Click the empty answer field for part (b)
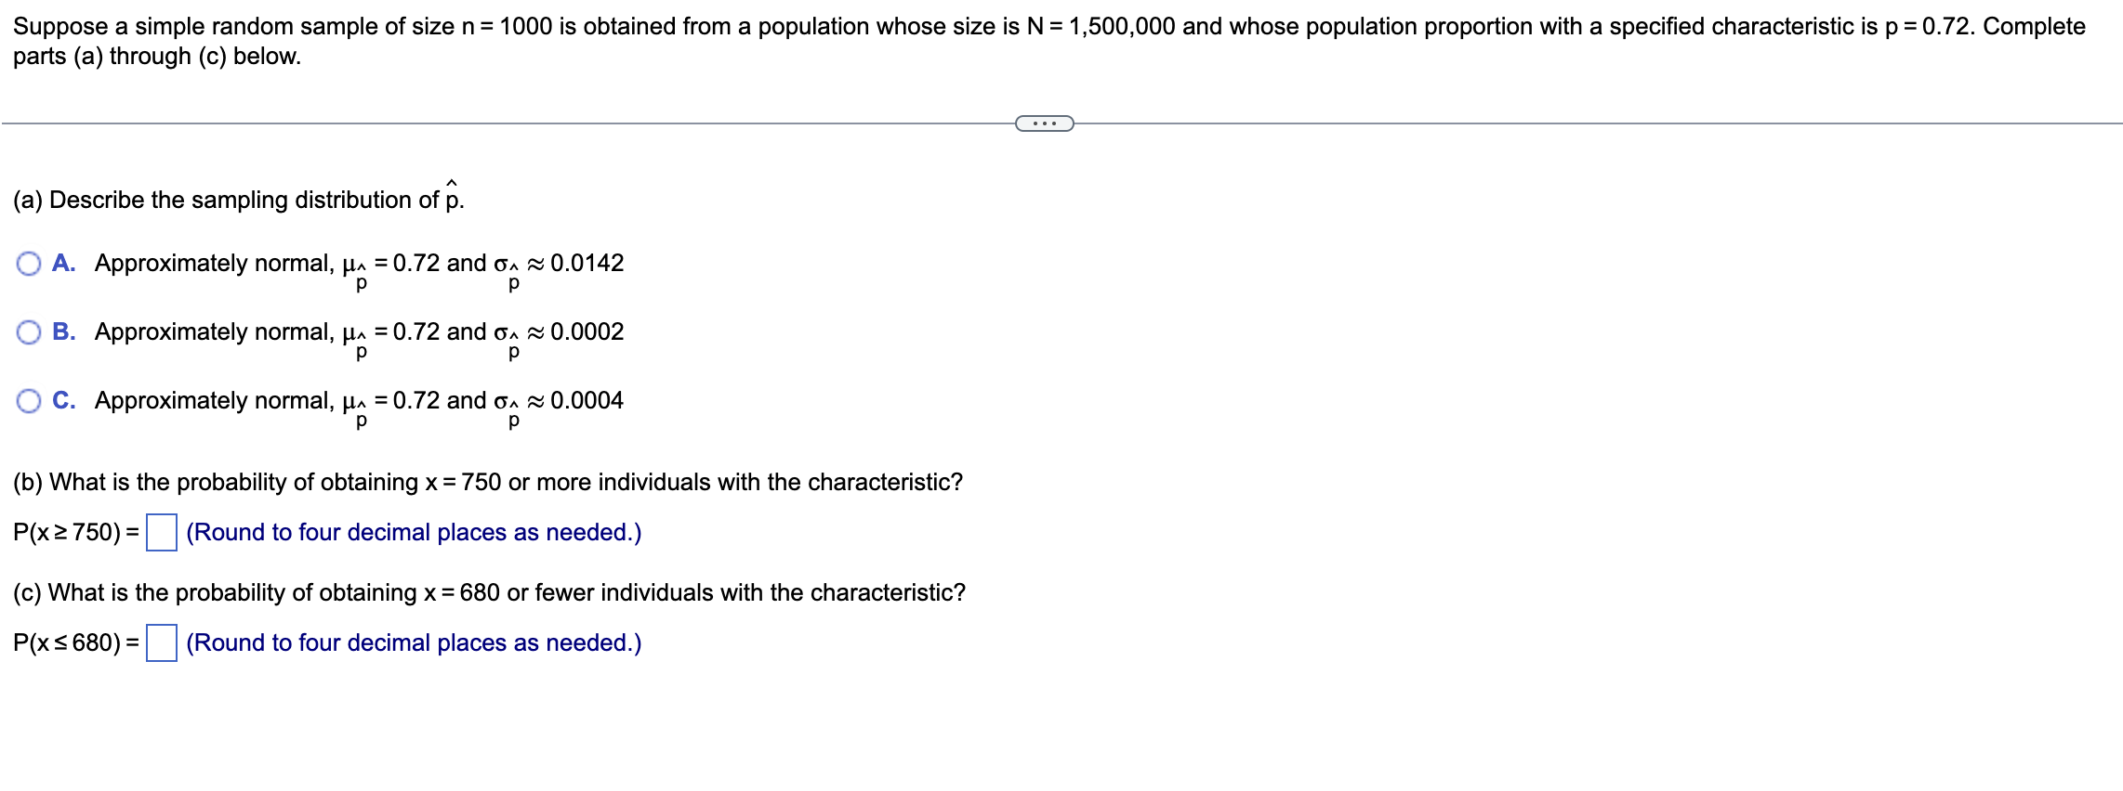Screen dimensions: 2123x791 (x=163, y=532)
